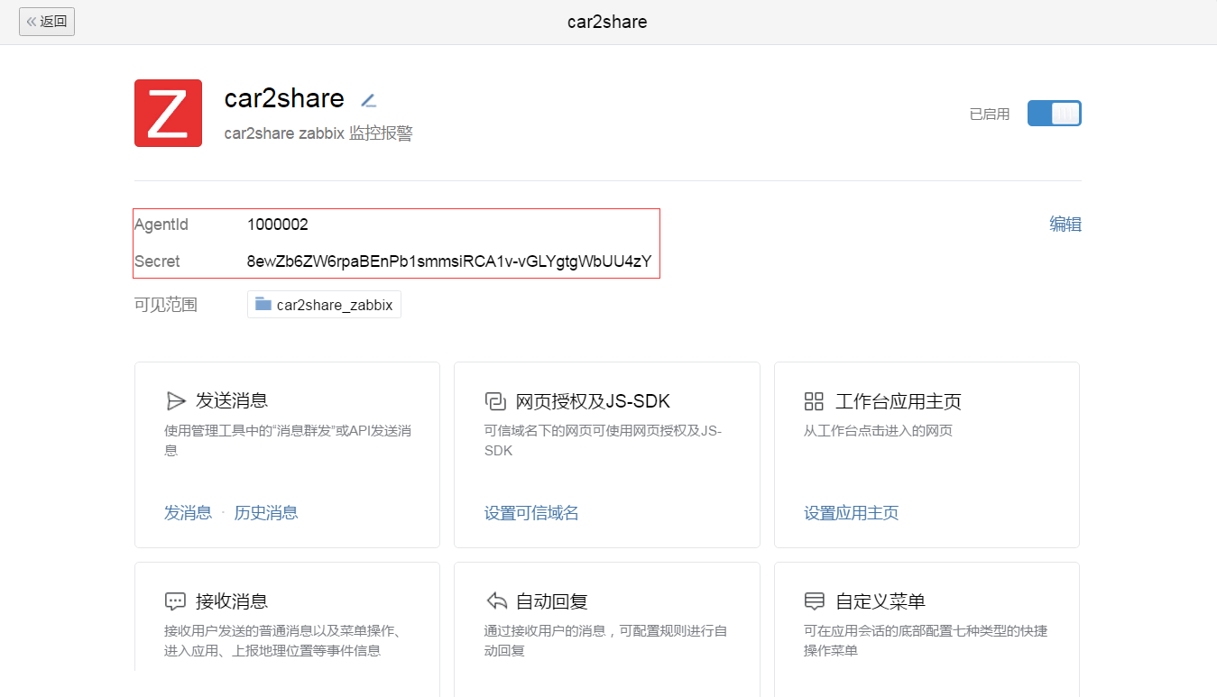The height and width of the screenshot is (697, 1217).
Task: Click the red Z app logo
Action: click(x=168, y=113)
